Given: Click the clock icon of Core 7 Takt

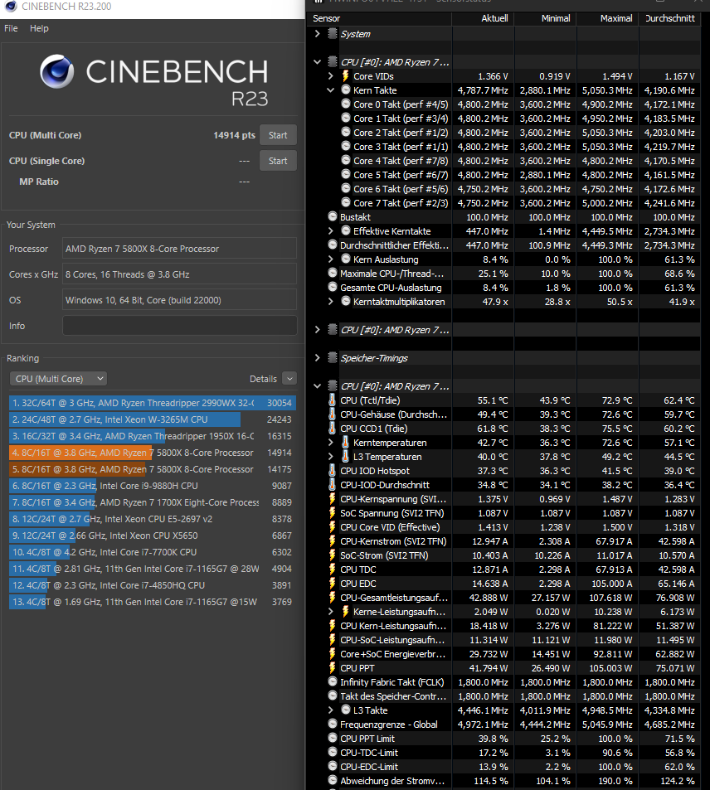Looking at the screenshot, I should point(345,202).
